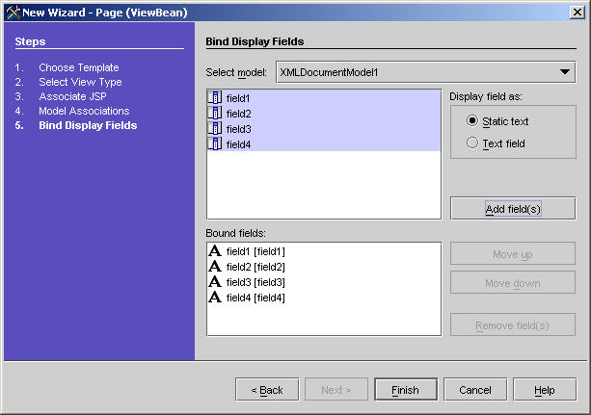Select field4 in the model fields list
This screenshot has height=415, width=591.
coord(324,144)
